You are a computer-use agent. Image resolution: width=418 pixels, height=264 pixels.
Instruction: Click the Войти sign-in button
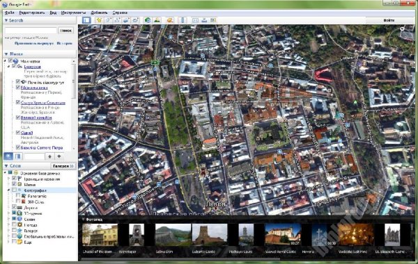pyautogui.click(x=389, y=20)
